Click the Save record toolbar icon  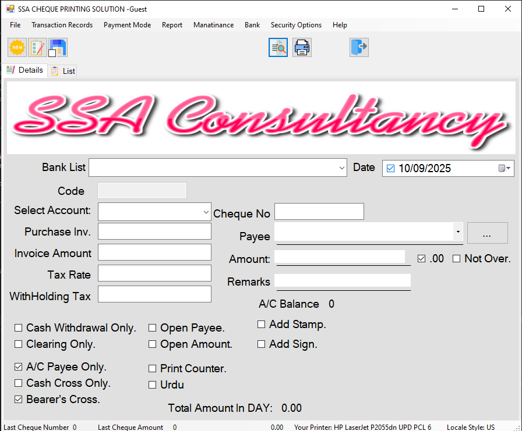[58, 47]
